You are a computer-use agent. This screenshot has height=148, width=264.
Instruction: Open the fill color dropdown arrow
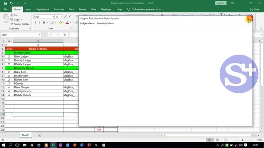(64, 23)
